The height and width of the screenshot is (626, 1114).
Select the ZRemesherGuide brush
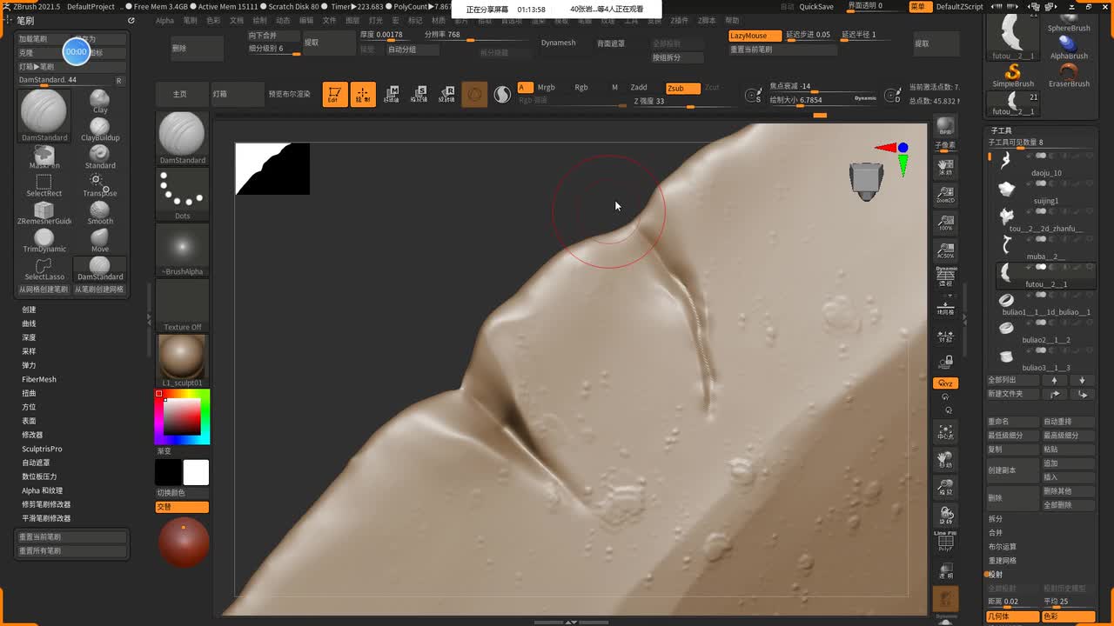(44, 212)
